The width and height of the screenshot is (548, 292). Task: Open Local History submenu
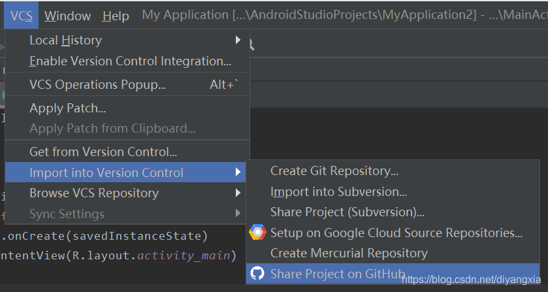(127, 41)
